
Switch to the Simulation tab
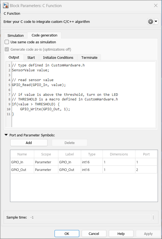tap(16, 35)
